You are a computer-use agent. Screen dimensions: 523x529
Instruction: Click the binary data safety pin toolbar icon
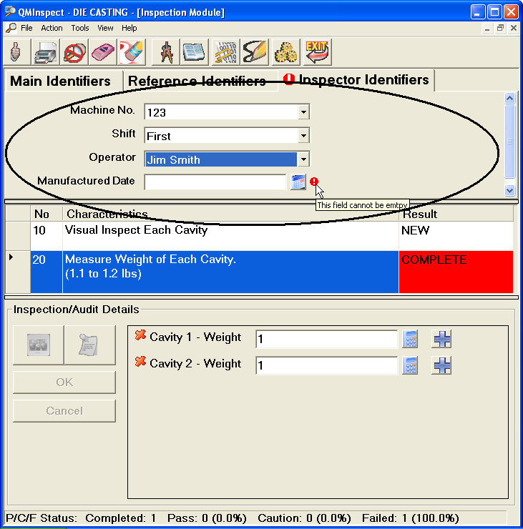click(x=225, y=51)
